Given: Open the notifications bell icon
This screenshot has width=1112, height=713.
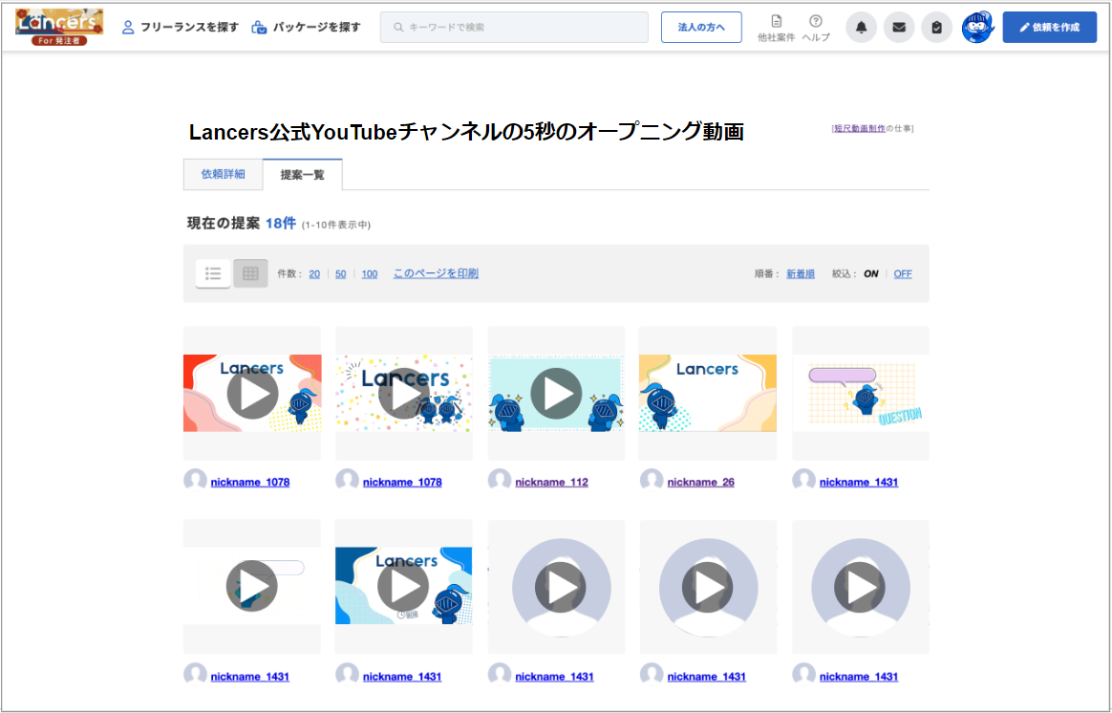Looking at the screenshot, I should pyautogui.click(x=861, y=27).
